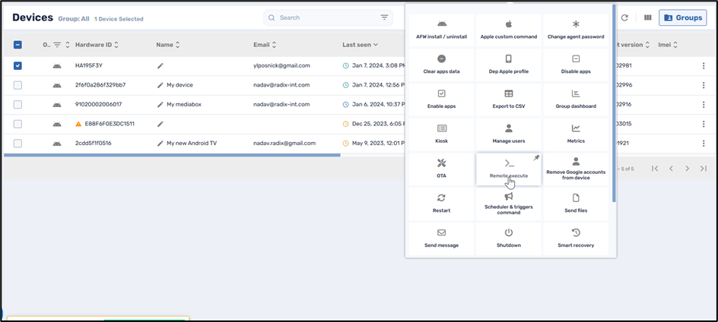Choose the Shutdown power icon
The height and width of the screenshot is (322, 718).
509,232
